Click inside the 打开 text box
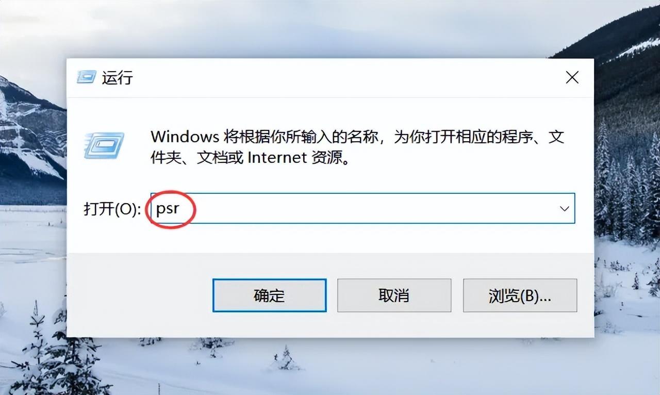Screen dimensions: 660x395 361,208
